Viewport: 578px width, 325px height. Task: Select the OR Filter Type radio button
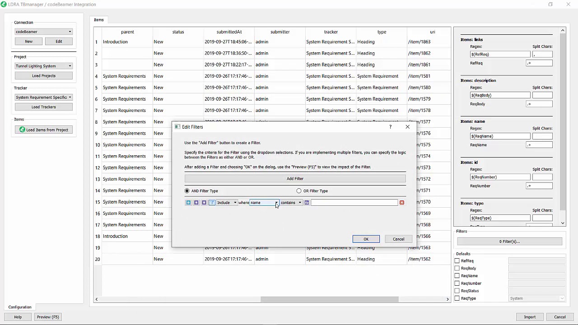point(299,191)
